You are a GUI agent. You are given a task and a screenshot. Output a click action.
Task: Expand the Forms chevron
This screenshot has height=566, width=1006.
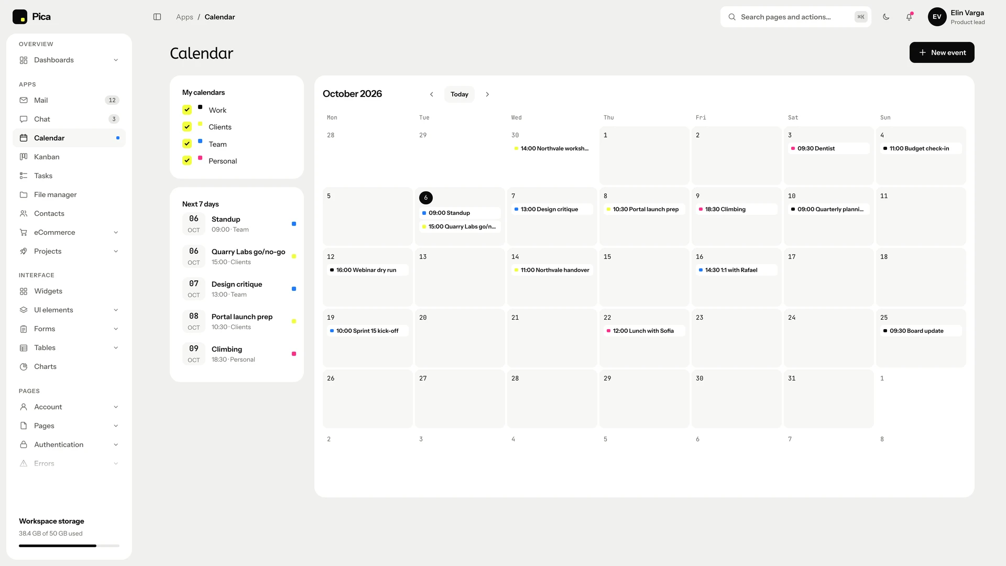[116, 329]
